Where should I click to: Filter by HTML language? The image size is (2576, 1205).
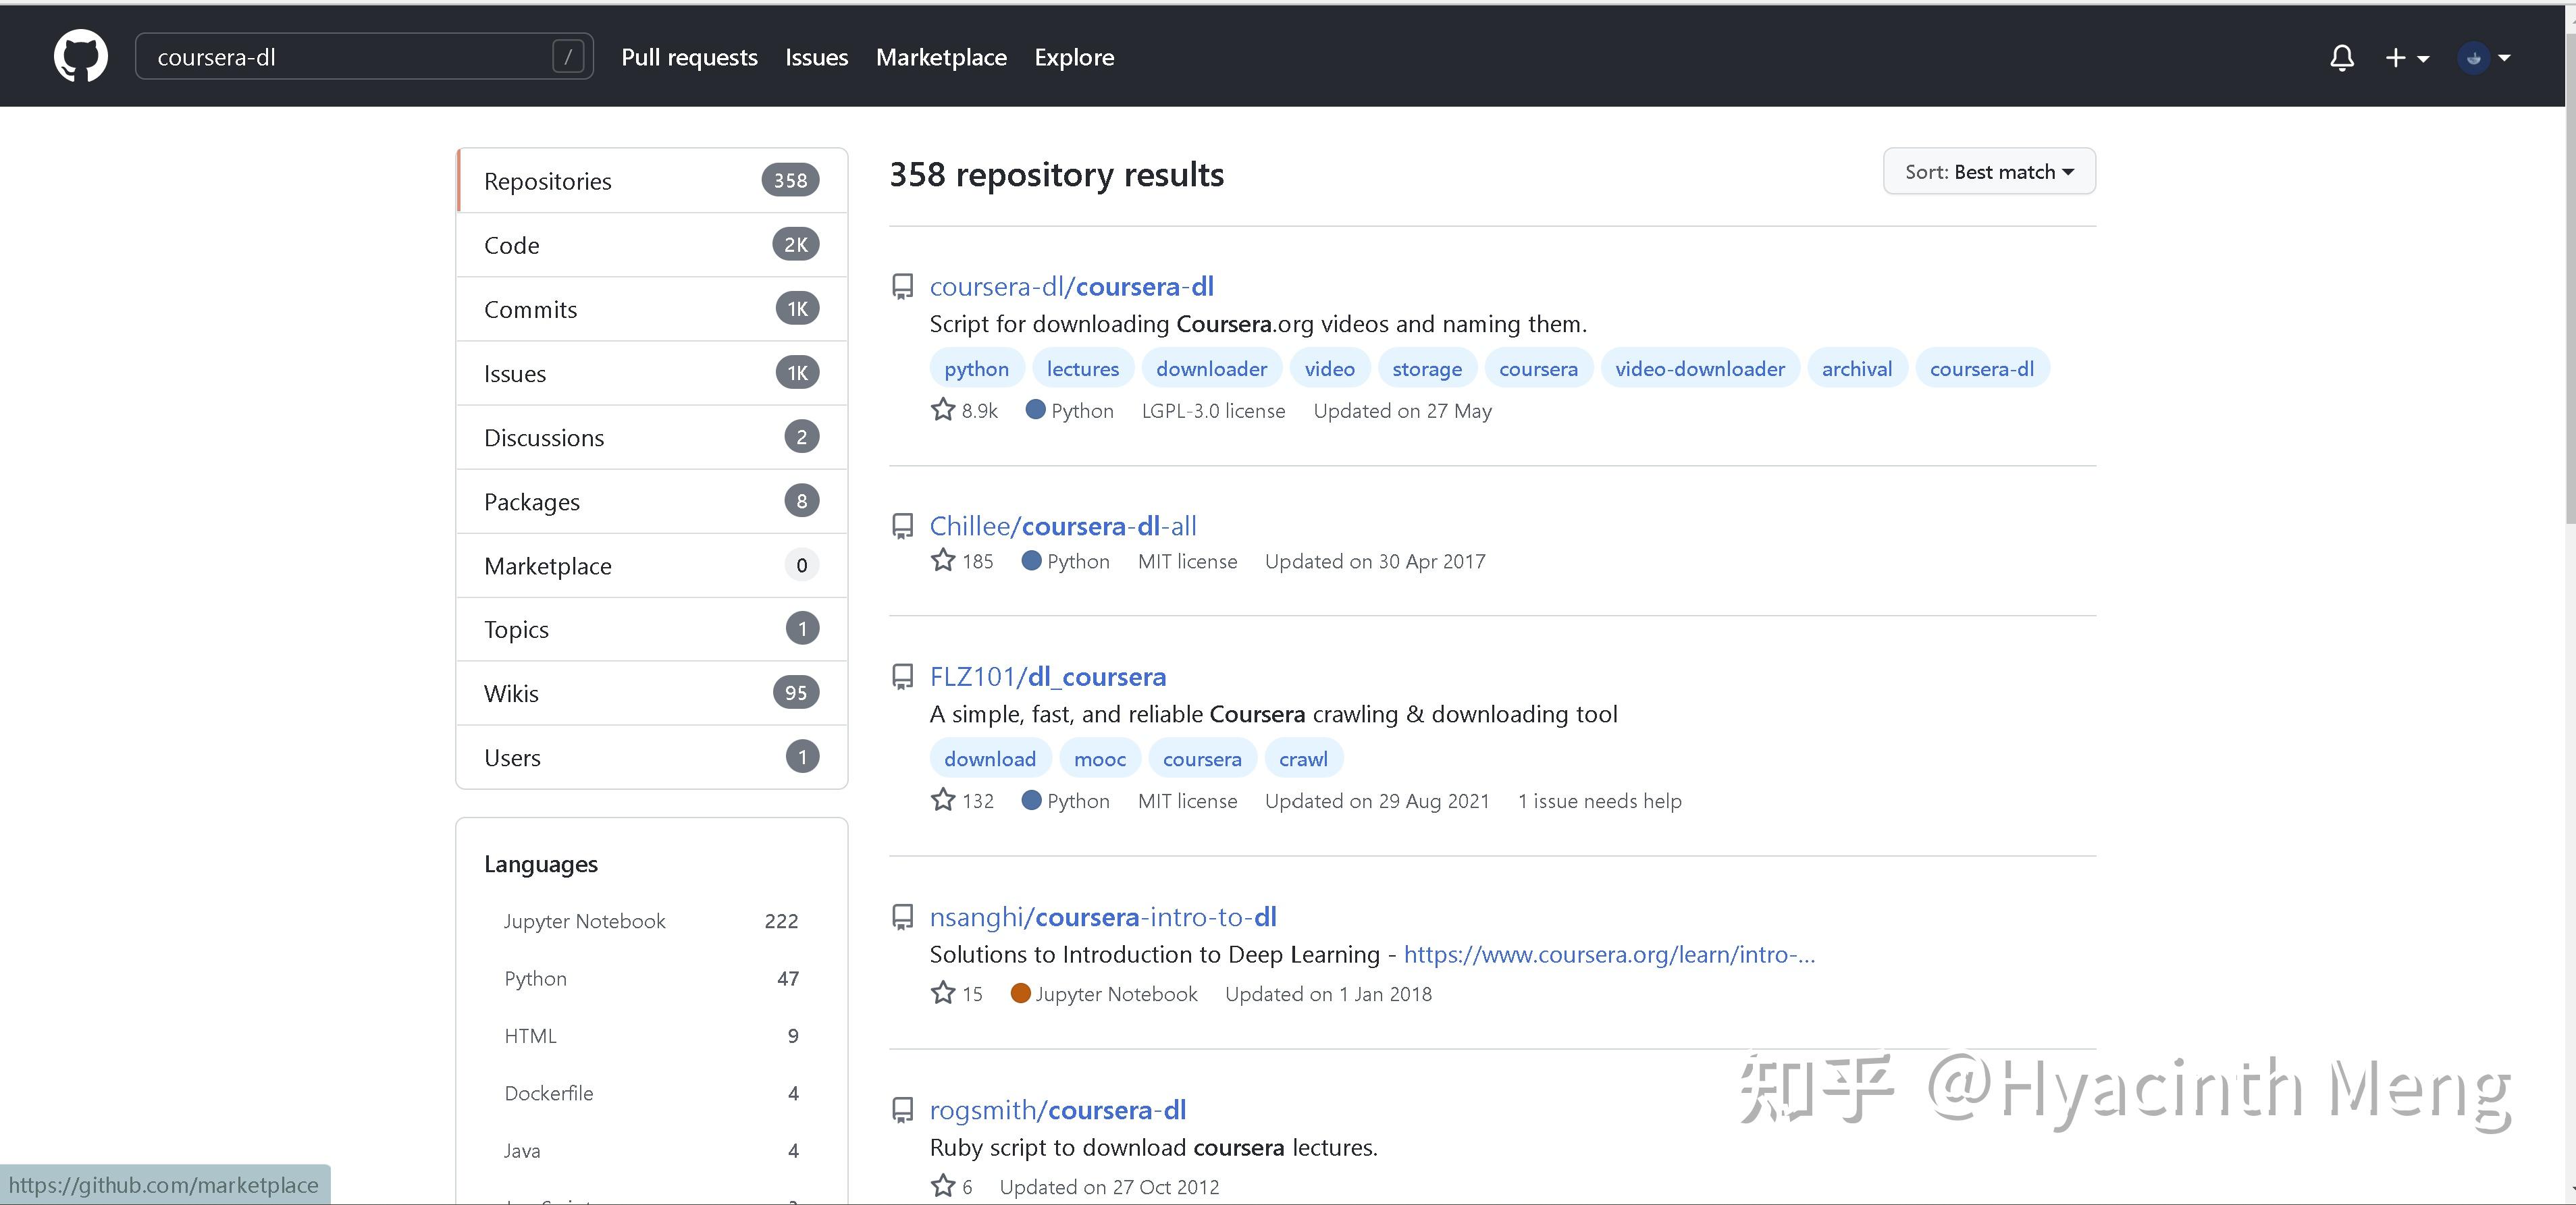(651, 1036)
